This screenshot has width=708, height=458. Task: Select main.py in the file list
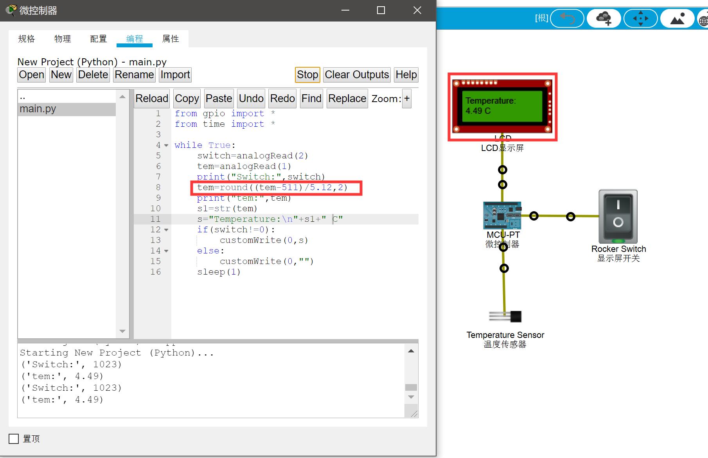point(67,109)
